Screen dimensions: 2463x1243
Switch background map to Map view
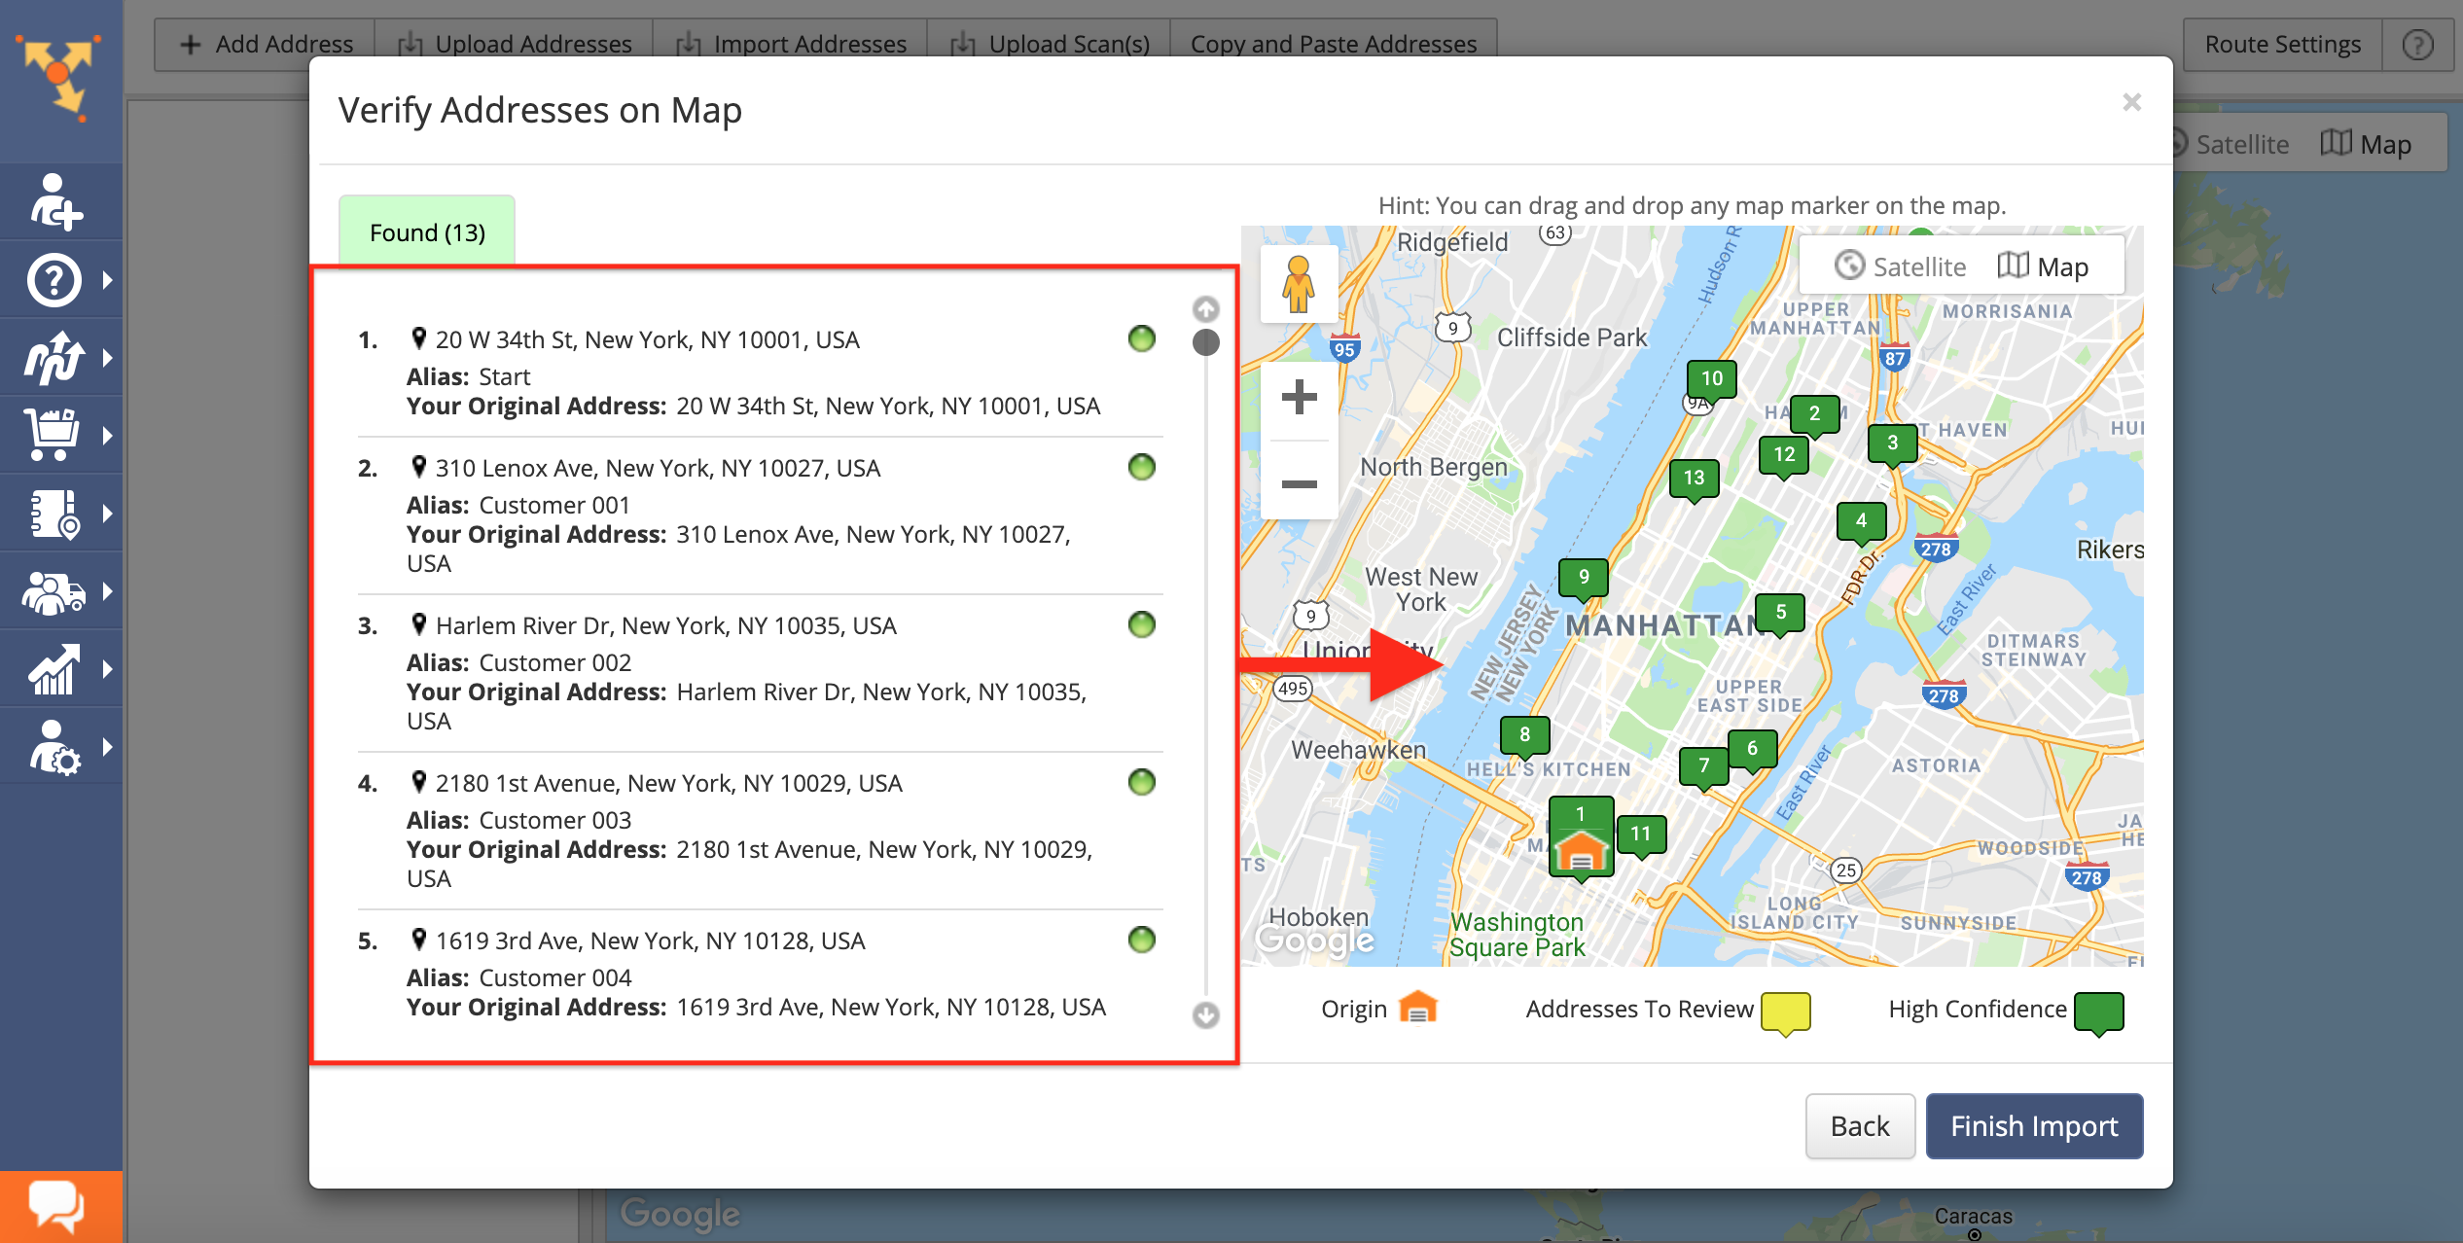2366,145
